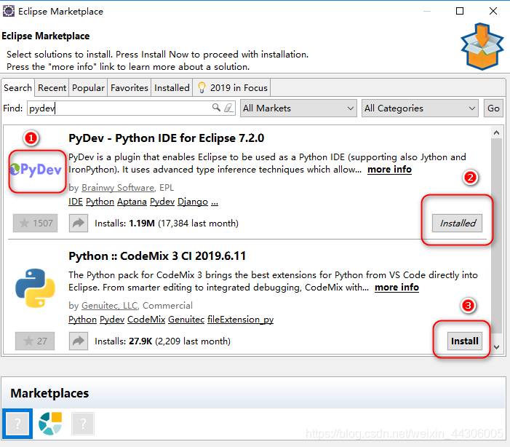Click the Go button
Screen dimensions: 510x447
point(493,108)
